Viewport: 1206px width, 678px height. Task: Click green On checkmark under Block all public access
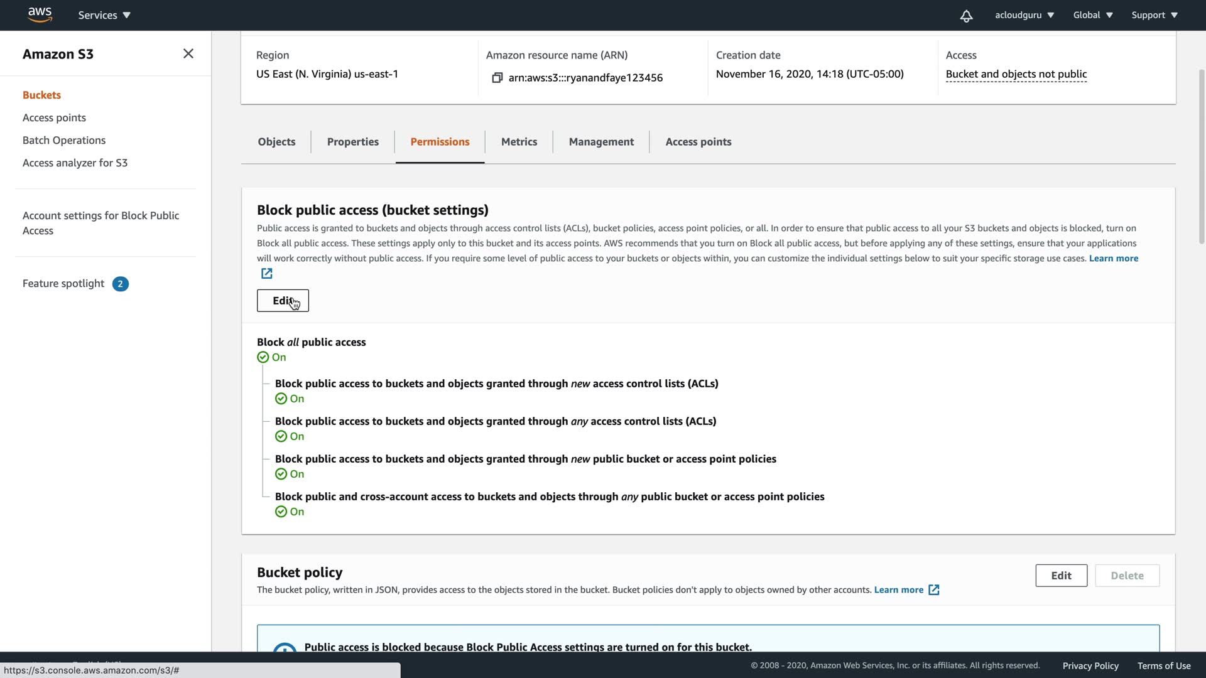point(263,357)
